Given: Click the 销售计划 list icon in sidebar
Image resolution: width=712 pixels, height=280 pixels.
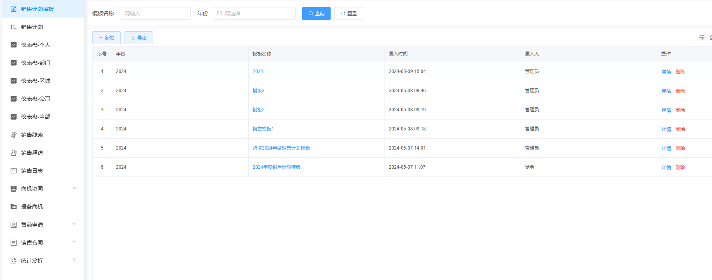Looking at the screenshot, I should click(14, 27).
